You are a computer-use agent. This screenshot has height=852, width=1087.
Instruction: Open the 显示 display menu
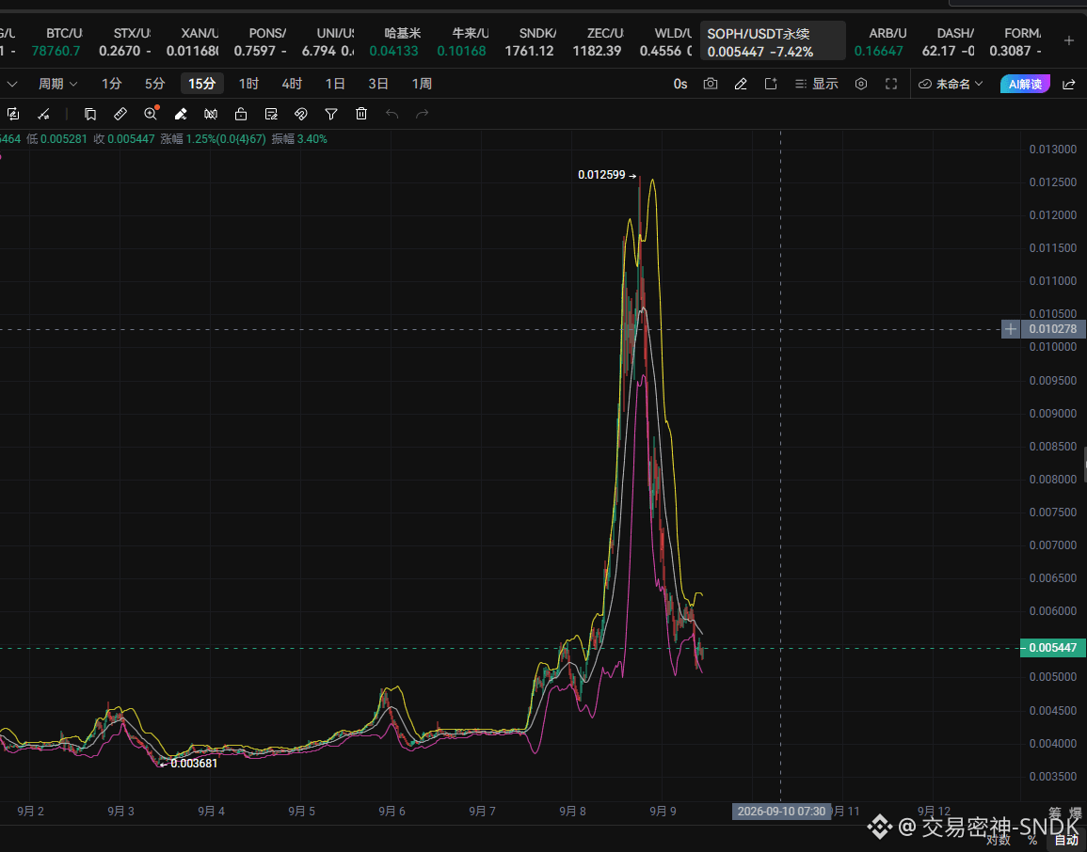click(x=817, y=84)
